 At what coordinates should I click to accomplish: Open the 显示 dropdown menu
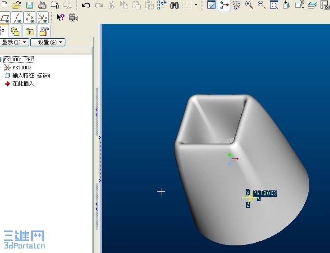coord(14,42)
